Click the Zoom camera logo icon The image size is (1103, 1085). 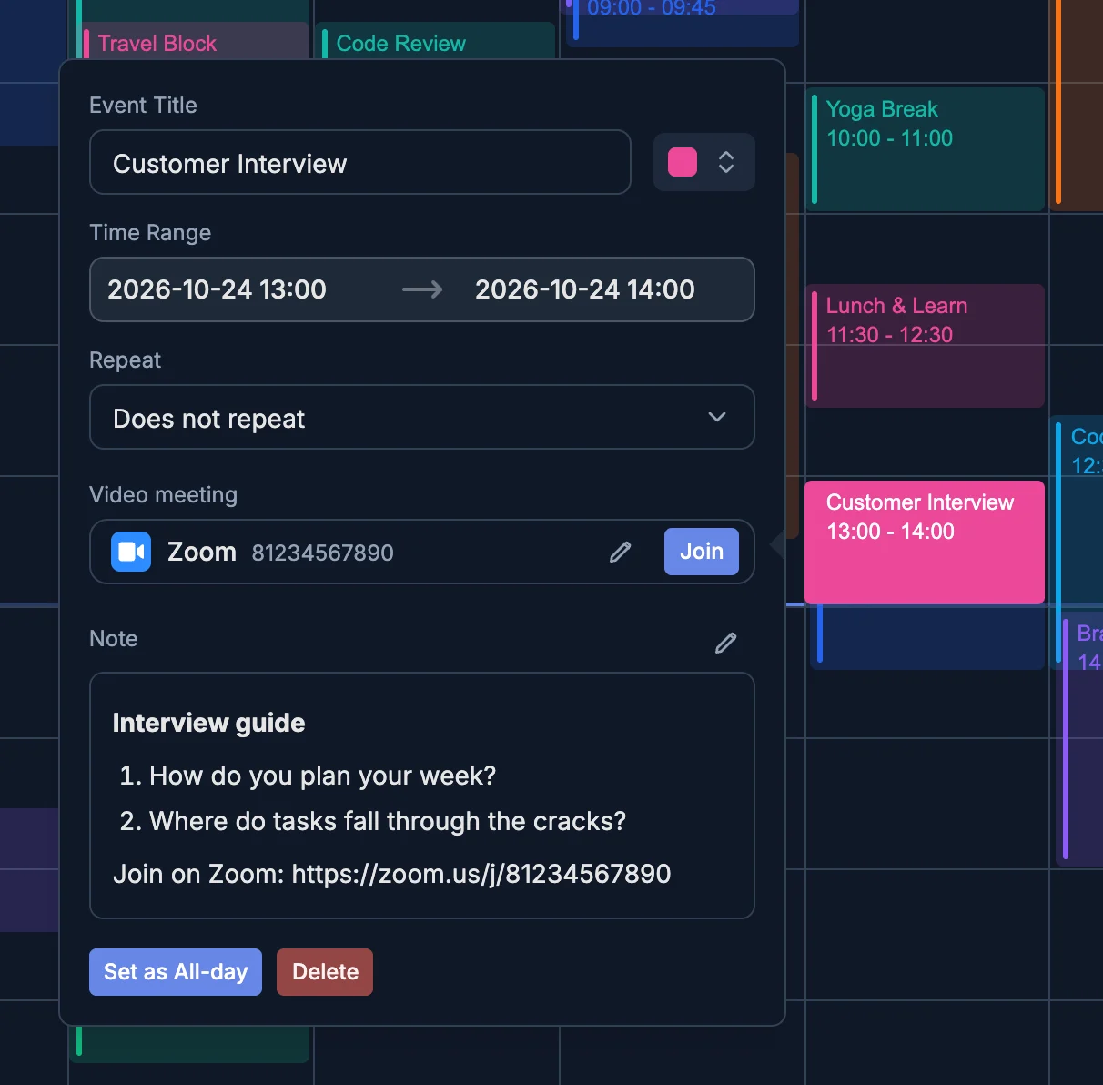pyautogui.click(x=131, y=552)
